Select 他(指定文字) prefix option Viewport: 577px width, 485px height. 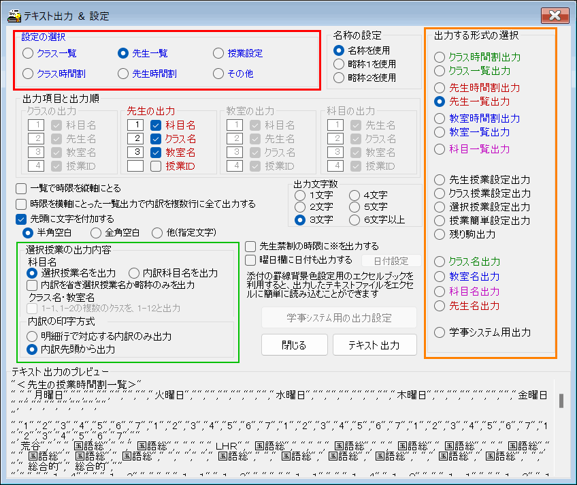(157, 233)
